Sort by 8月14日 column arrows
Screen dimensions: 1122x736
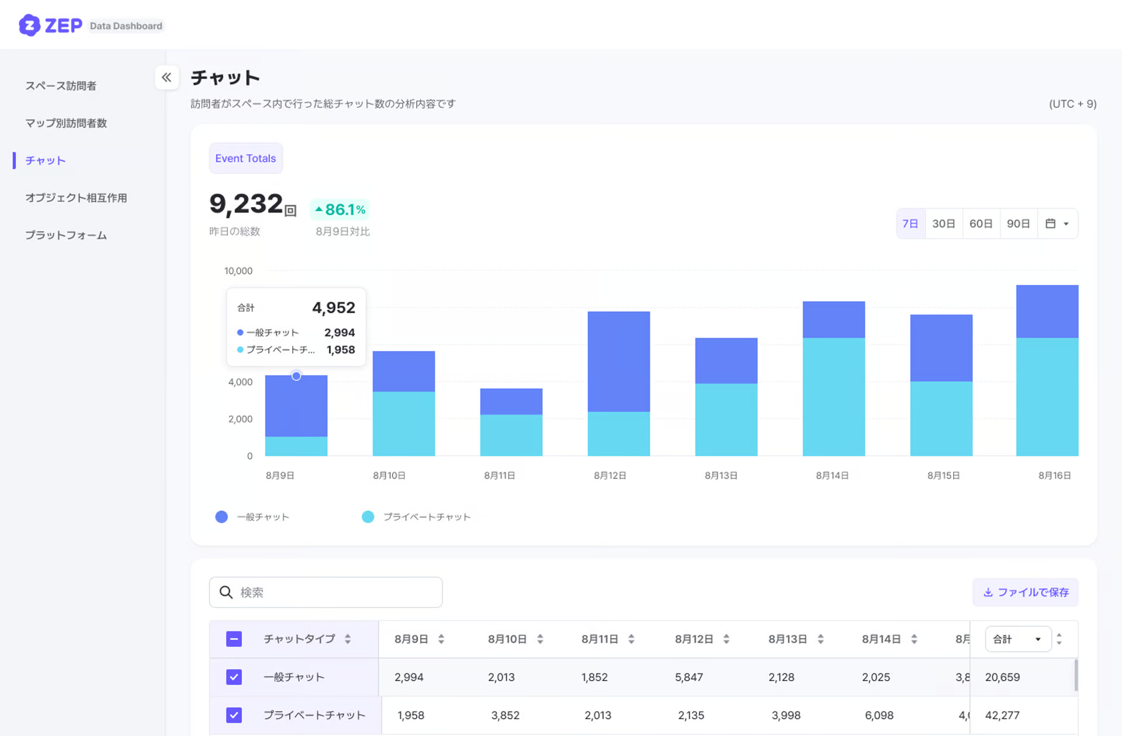point(914,639)
